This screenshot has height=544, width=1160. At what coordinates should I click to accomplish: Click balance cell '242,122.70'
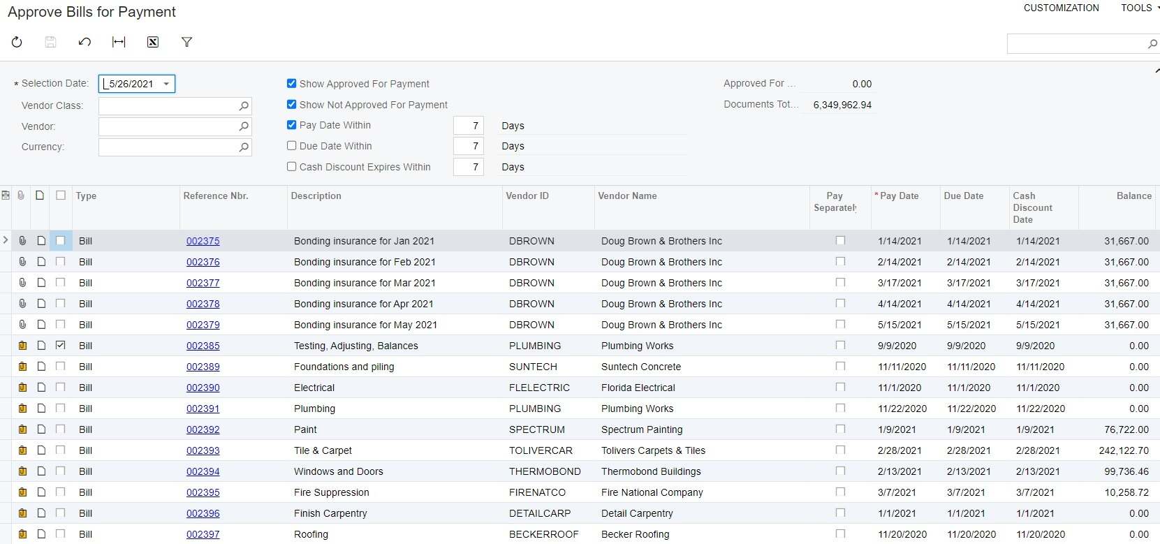tap(1117, 450)
